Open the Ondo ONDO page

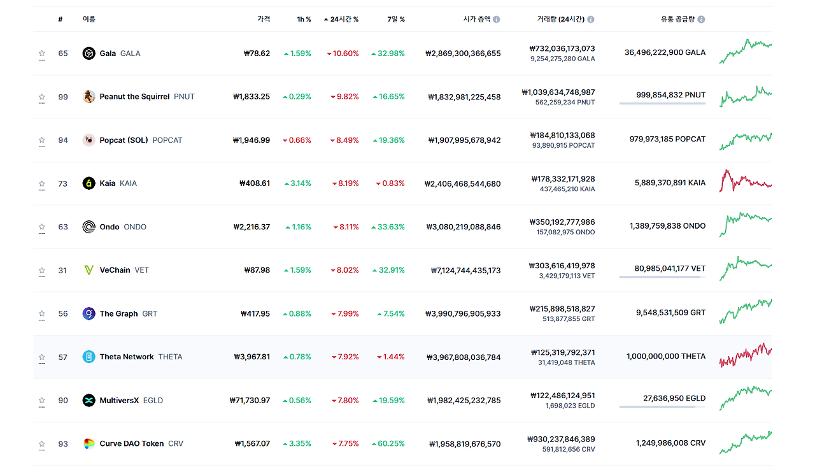pos(123,227)
